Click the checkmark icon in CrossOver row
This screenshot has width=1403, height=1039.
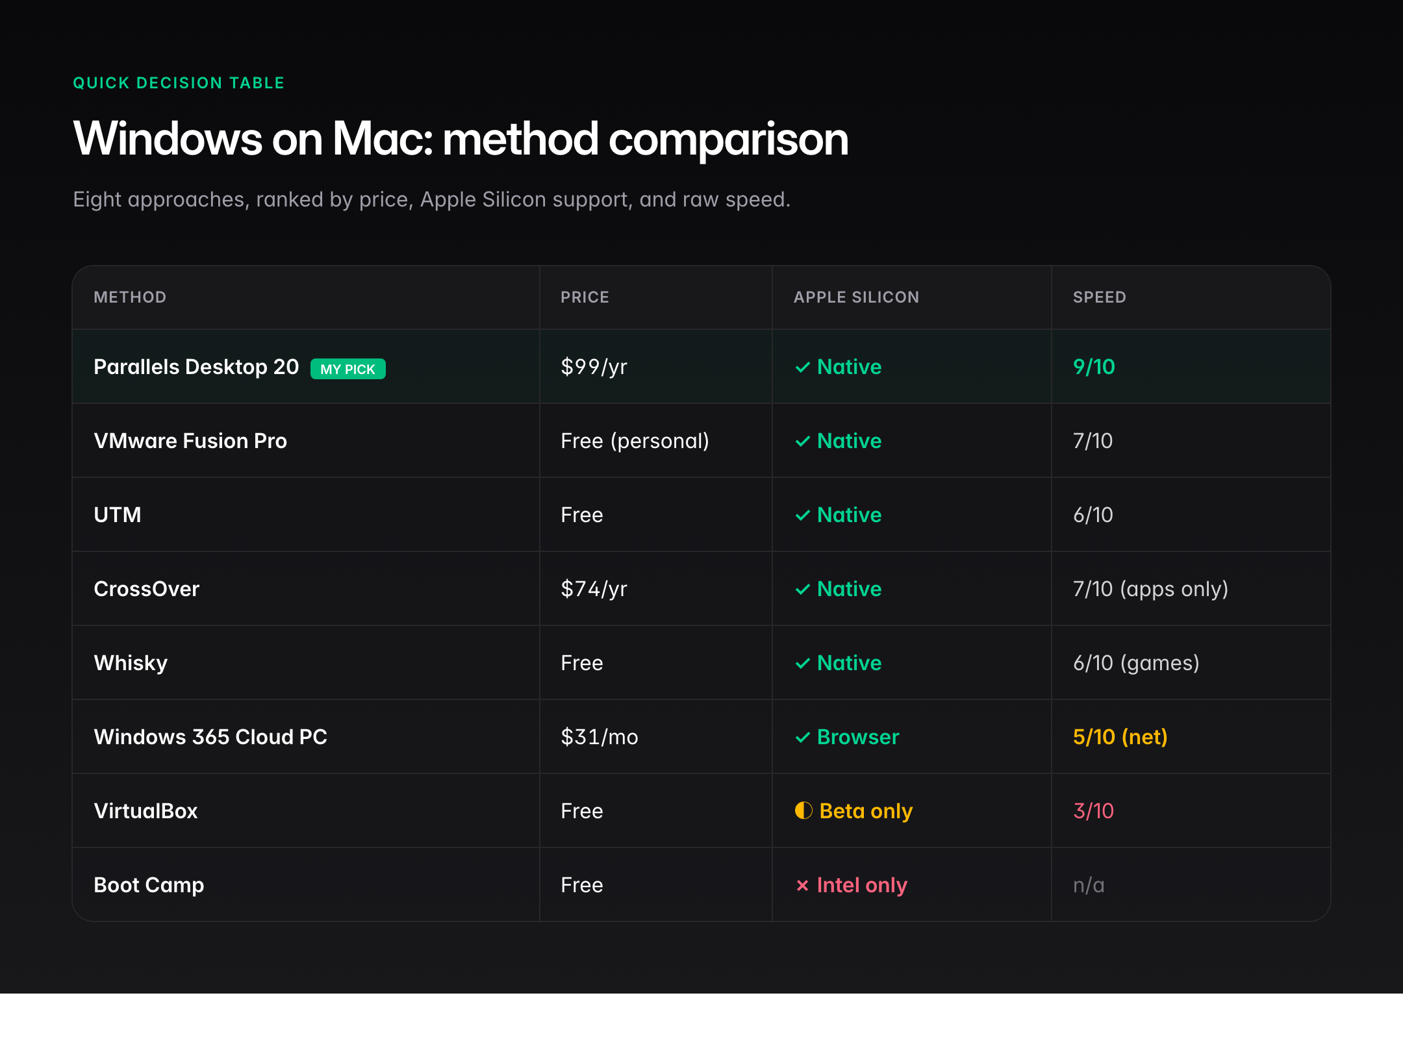(x=803, y=590)
